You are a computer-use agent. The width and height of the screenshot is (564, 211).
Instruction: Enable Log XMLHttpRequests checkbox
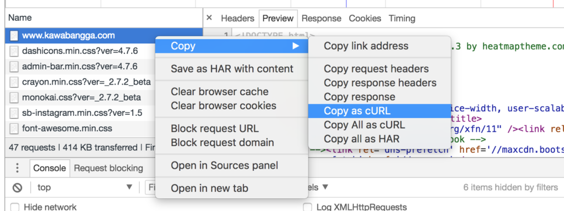click(x=307, y=207)
